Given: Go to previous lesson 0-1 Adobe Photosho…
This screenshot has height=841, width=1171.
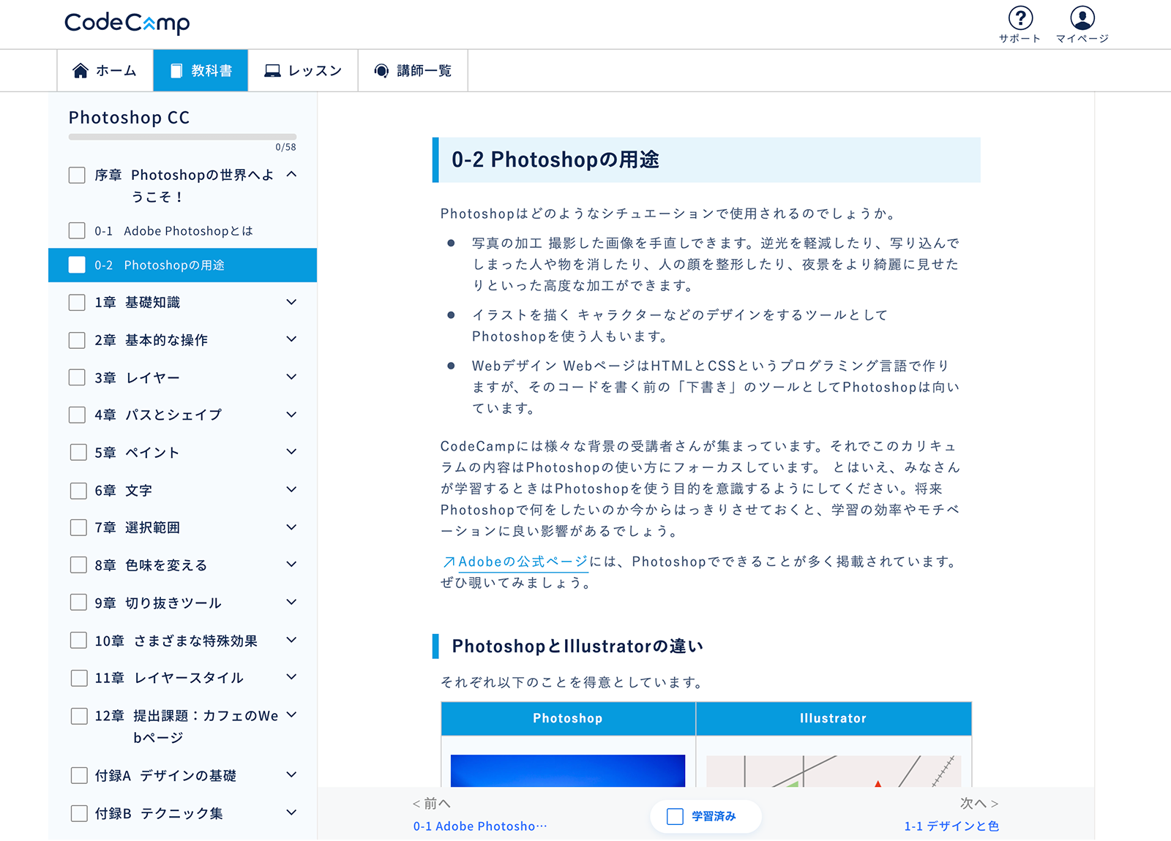Looking at the screenshot, I should (x=479, y=826).
